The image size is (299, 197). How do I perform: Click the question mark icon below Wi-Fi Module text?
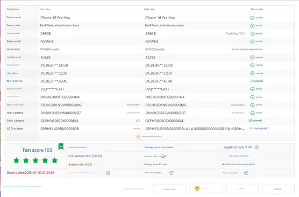[246, 173]
